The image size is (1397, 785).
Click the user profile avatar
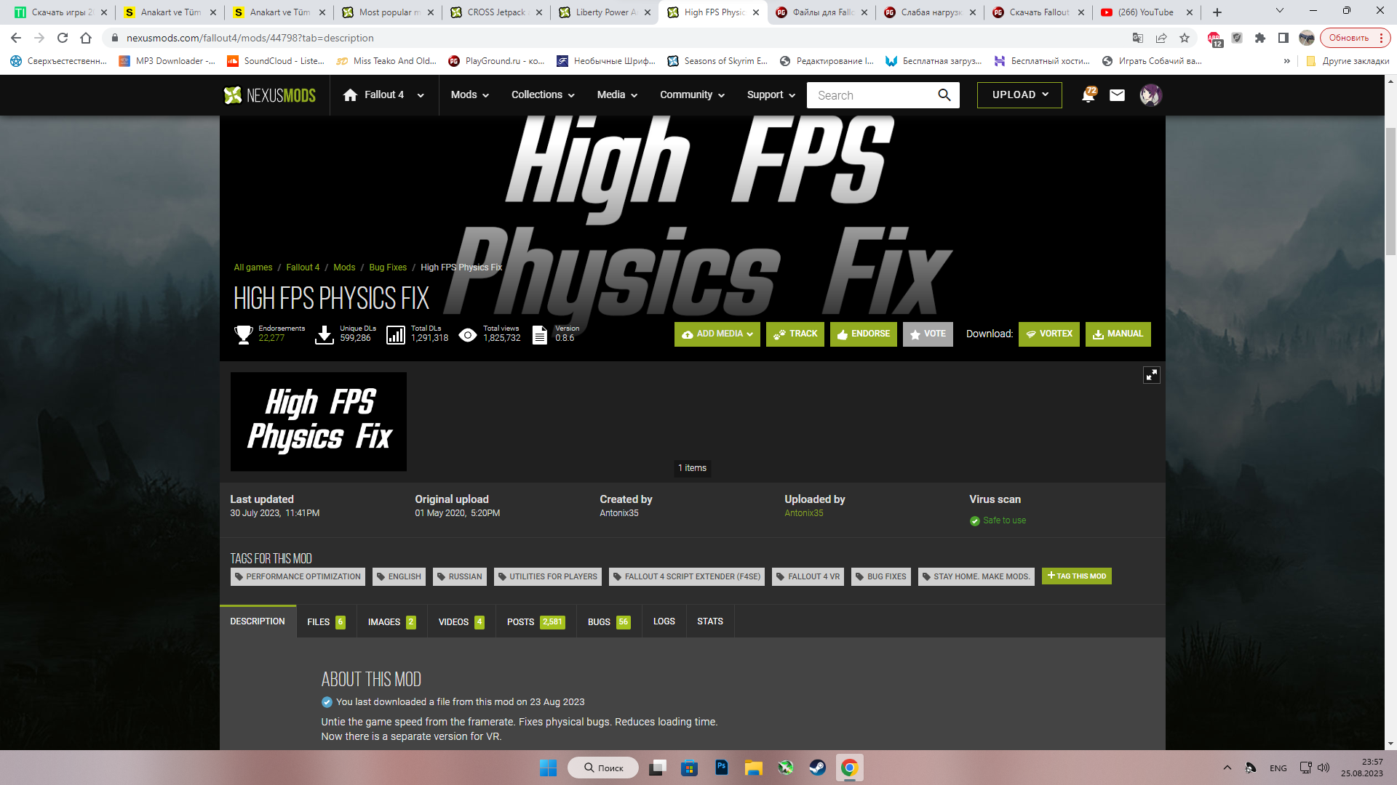(1150, 95)
